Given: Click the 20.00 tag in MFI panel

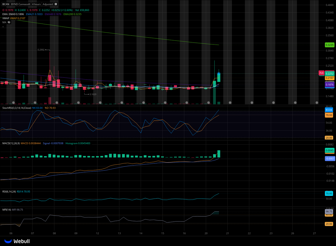Looking at the screenshot, I should (329, 224).
